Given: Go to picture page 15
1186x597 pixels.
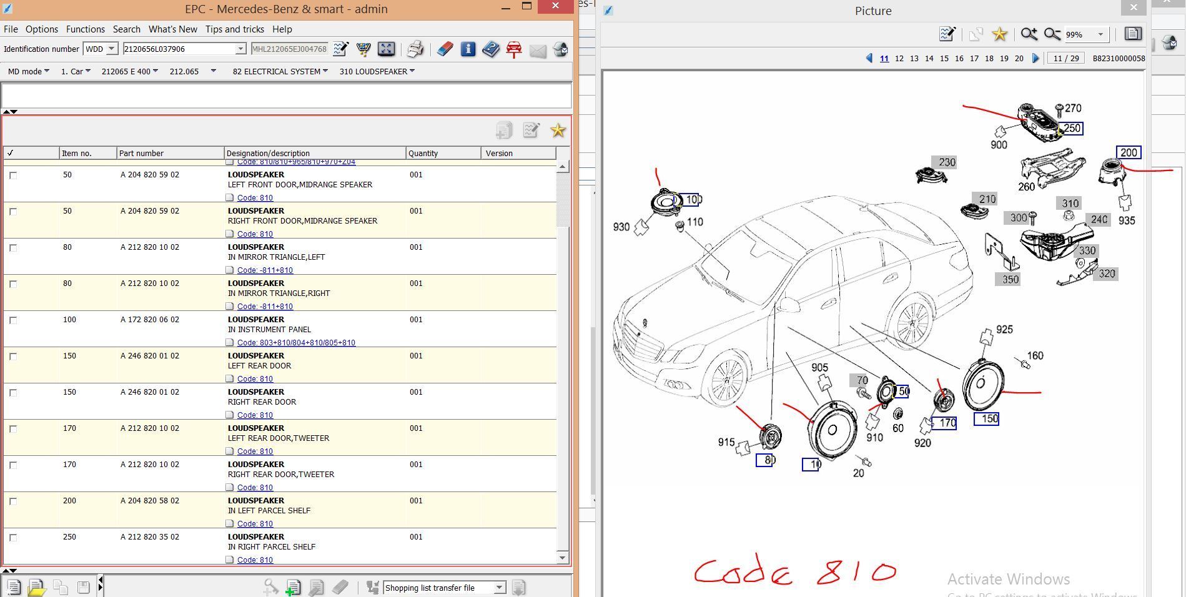Looking at the screenshot, I should tap(944, 58).
